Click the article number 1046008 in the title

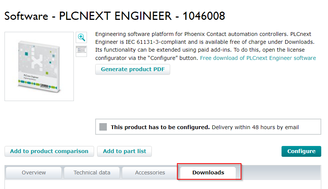[x=204, y=16]
